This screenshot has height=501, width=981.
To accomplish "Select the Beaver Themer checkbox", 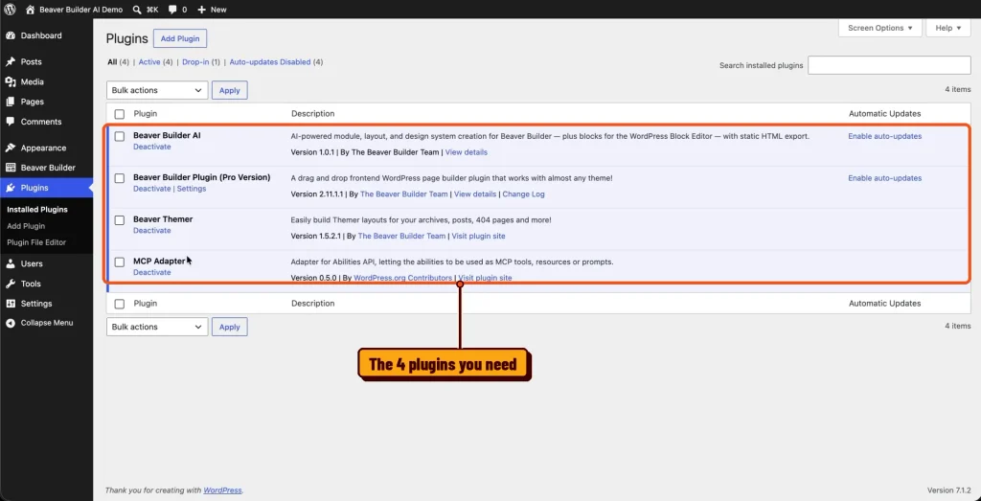I will (120, 220).
